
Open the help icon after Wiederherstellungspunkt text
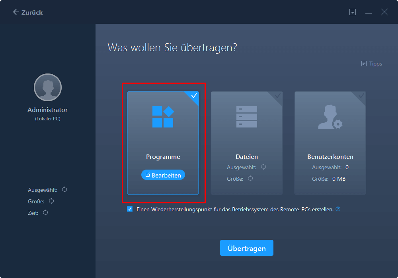coord(338,209)
